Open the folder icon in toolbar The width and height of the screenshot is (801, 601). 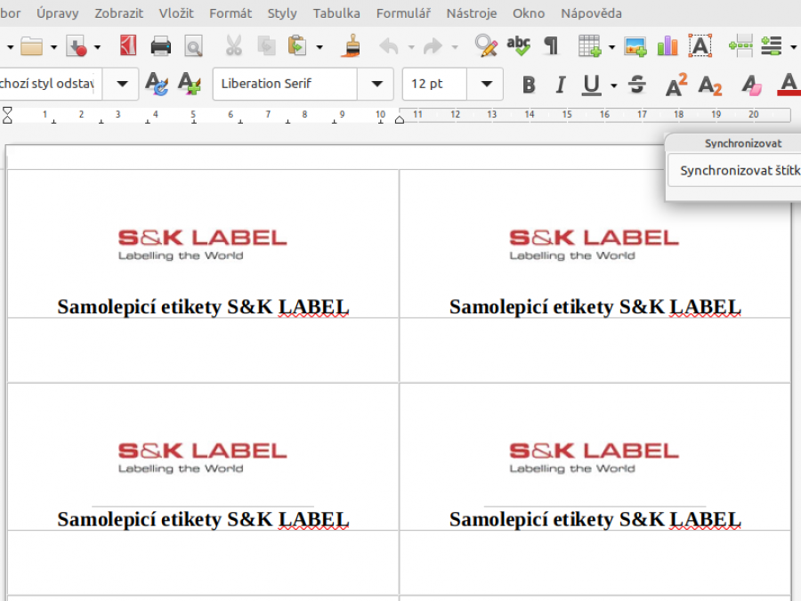tap(31, 46)
